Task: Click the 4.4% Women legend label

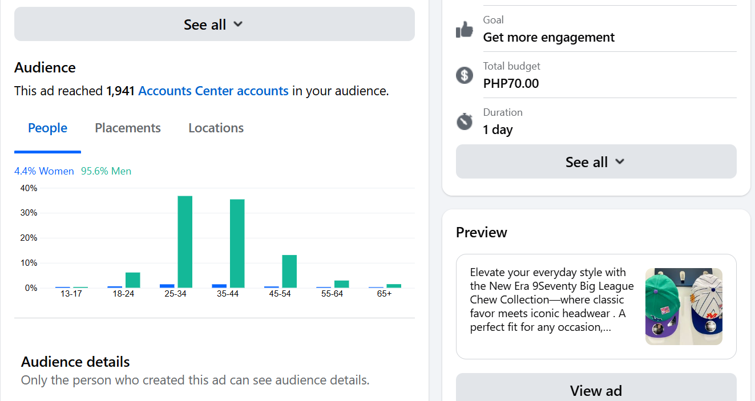Action: 44,171
